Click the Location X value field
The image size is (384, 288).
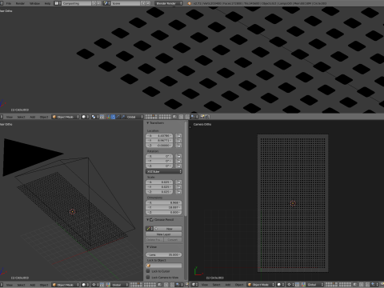pos(159,136)
